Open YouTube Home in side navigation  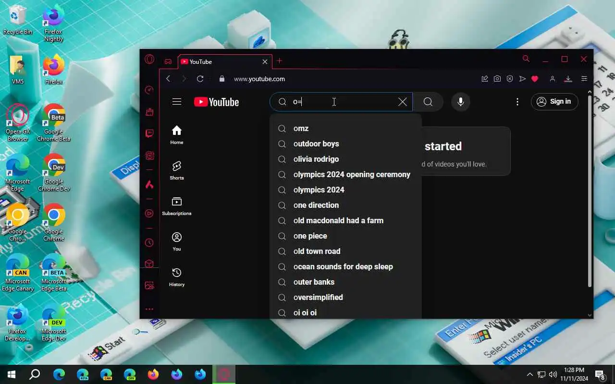[177, 135]
